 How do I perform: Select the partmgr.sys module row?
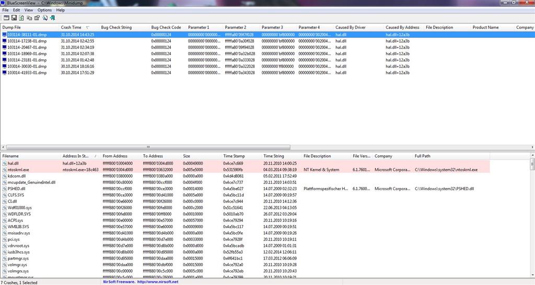[x=245, y=258]
